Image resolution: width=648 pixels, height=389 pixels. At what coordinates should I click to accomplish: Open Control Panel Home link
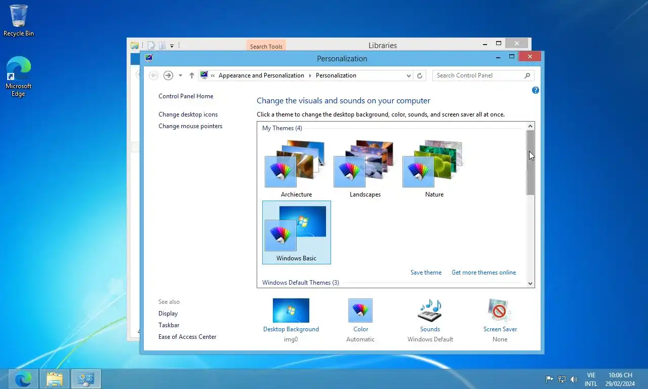pyautogui.click(x=186, y=96)
